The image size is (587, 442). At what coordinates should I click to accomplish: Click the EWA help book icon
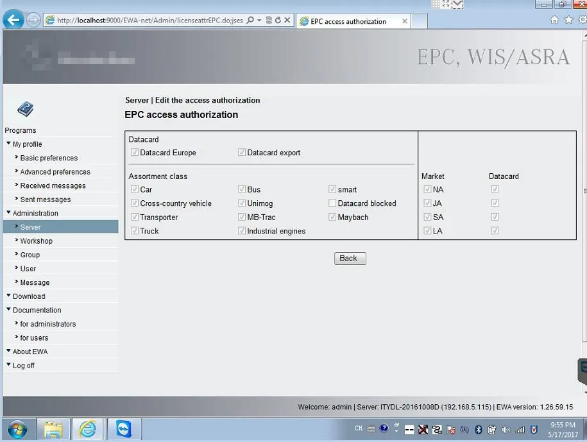click(x=26, y=109)
